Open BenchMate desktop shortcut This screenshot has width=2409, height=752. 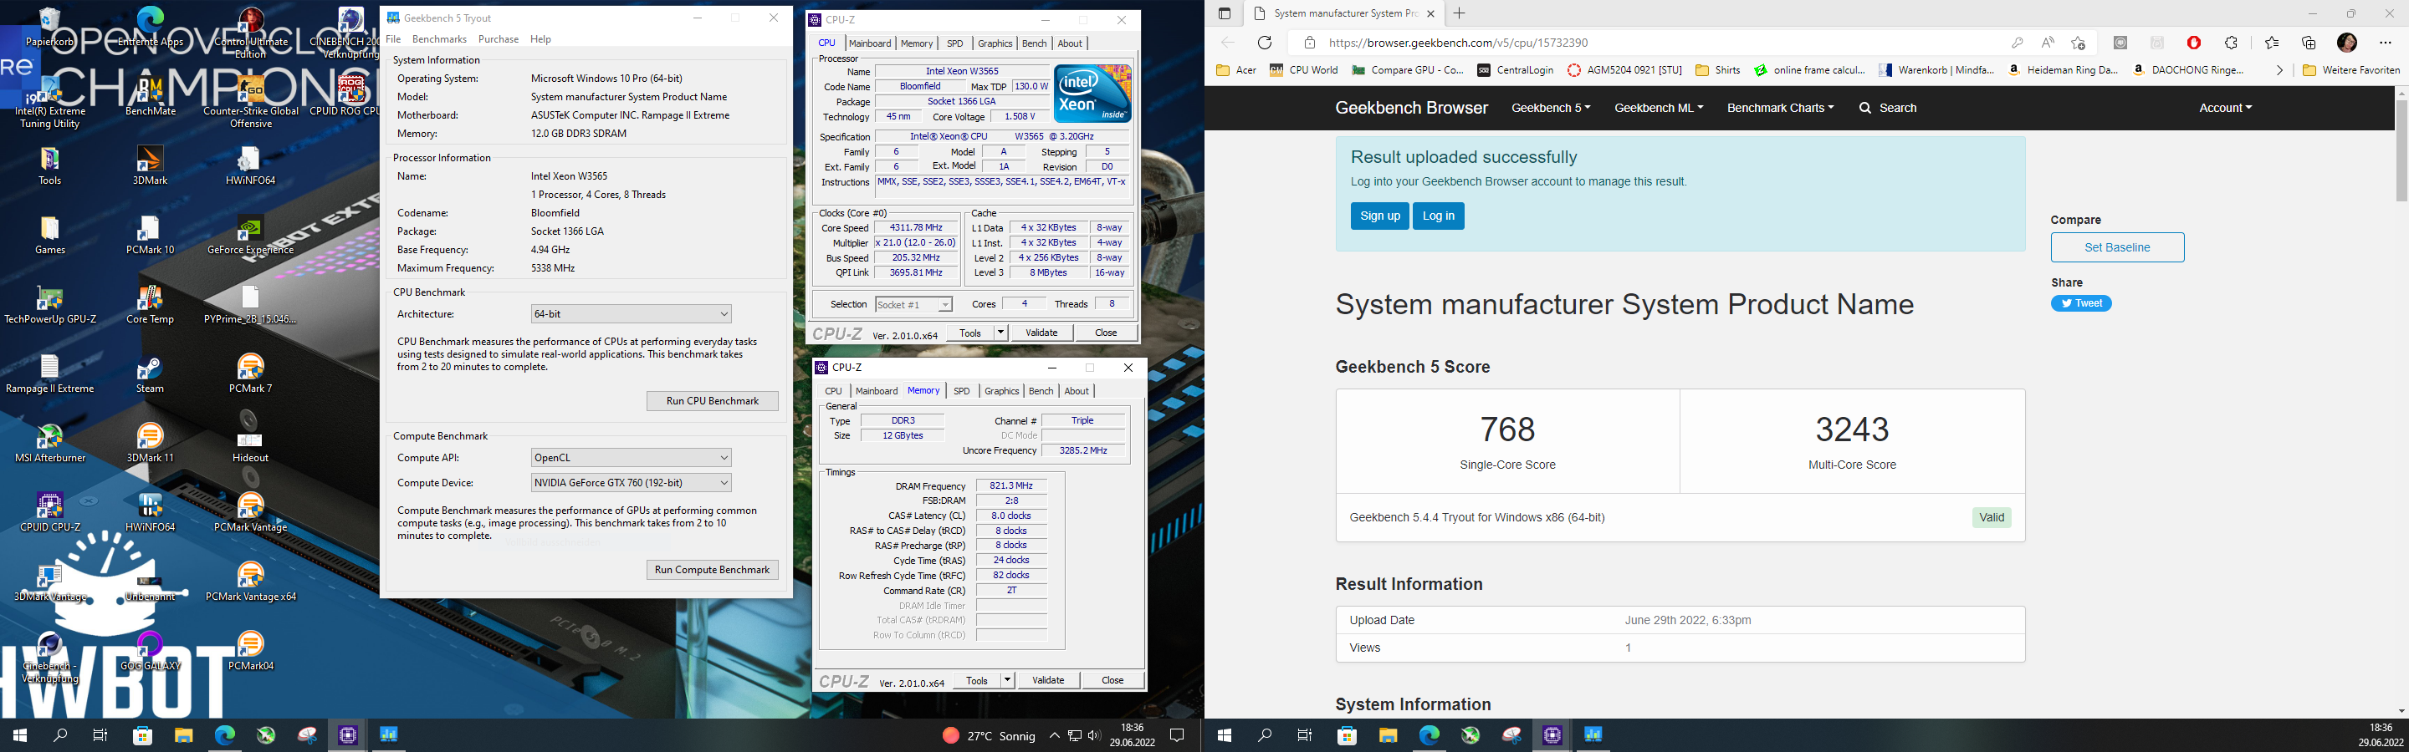(x=150, y=96)
